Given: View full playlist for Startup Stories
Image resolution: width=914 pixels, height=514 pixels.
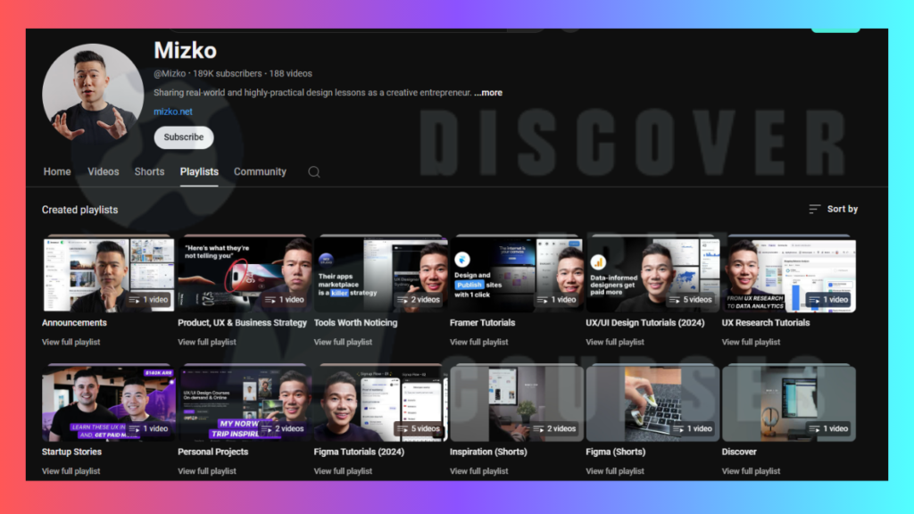Looking at the screenshot, I should [x=71, y=471].
